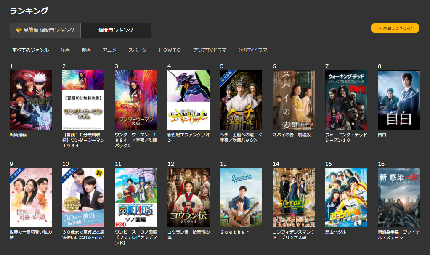
Task: Open the スパイの妻 poster thumbnail
Action: 294,100
